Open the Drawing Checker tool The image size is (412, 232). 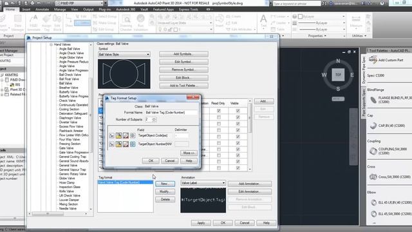click(x=126, y=23)
